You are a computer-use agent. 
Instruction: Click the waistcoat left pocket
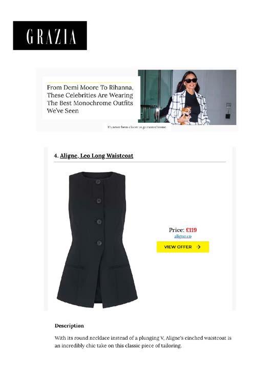[75, 267]
